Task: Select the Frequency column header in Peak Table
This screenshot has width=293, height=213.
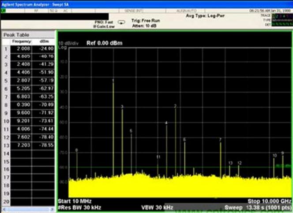Action: point(21,41)
